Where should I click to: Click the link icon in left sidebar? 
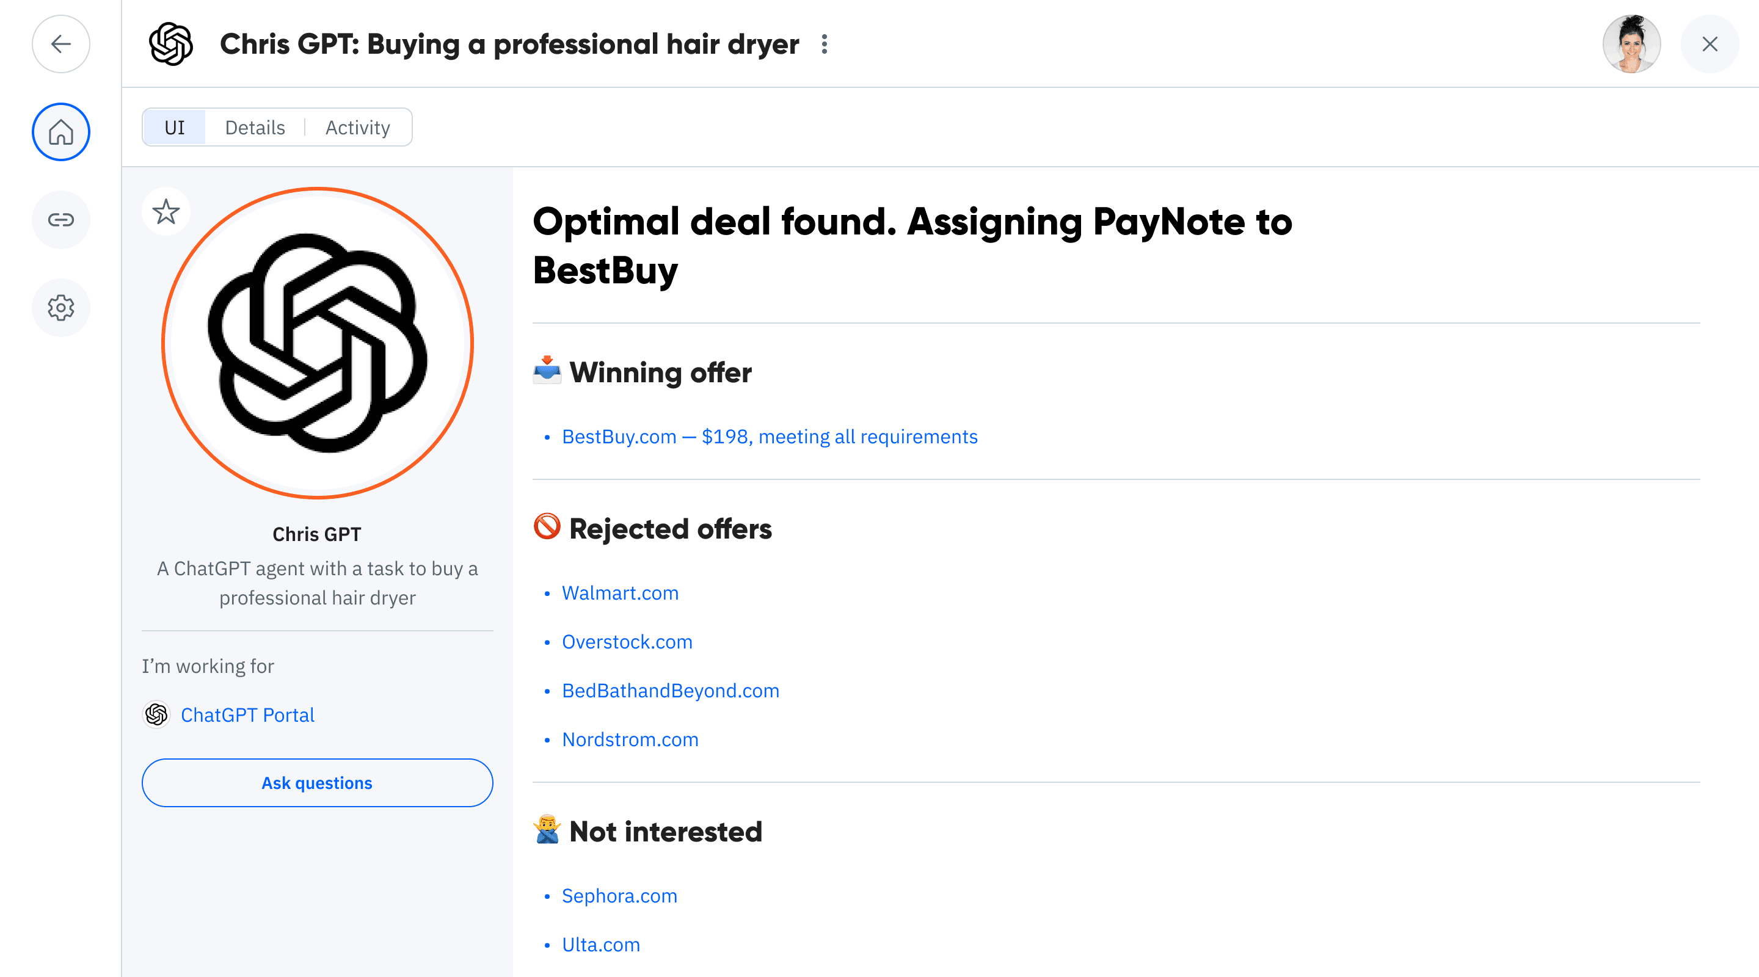(61, 219)
